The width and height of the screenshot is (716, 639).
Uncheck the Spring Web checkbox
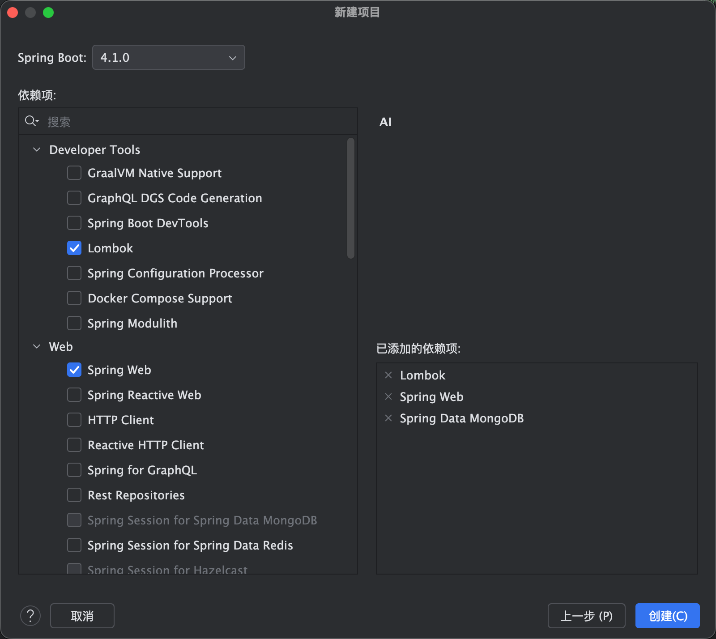[x=74, y=370]
